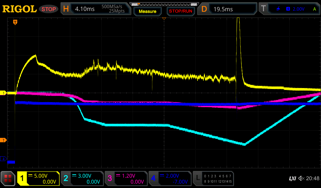Screen dimensions: 321x188
Task: Click the channel 1 ground marker
Action: tap(3, 93)
